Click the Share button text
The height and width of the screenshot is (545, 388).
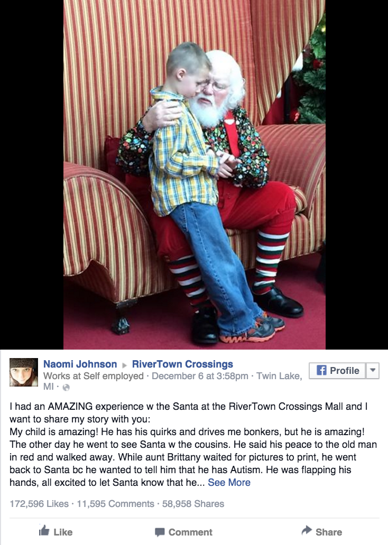(329, 532)
